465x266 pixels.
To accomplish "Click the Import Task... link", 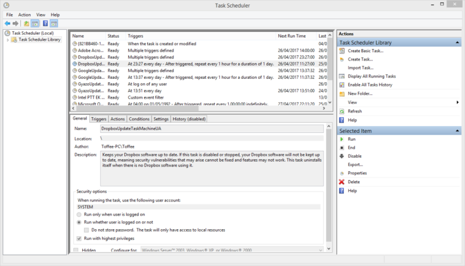I will point(361,68).
